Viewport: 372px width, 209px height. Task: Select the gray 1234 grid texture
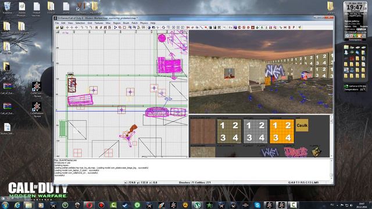click(255, 131)
